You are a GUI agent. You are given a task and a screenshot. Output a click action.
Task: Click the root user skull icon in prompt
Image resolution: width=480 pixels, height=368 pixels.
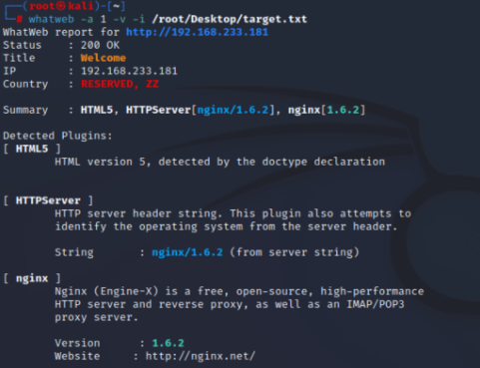click(x=61, y=6)
